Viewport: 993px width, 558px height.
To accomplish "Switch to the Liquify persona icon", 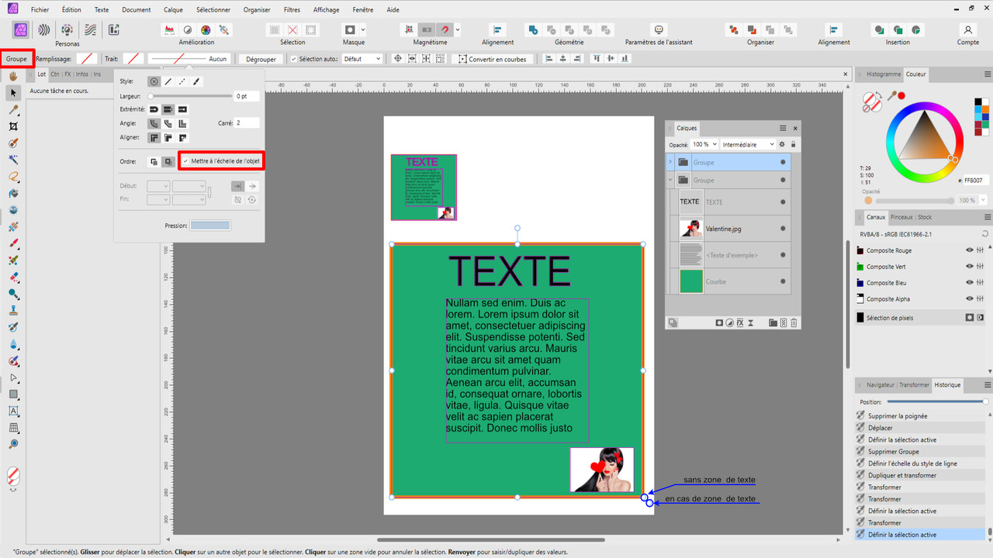I will click(x=44, y=30).
